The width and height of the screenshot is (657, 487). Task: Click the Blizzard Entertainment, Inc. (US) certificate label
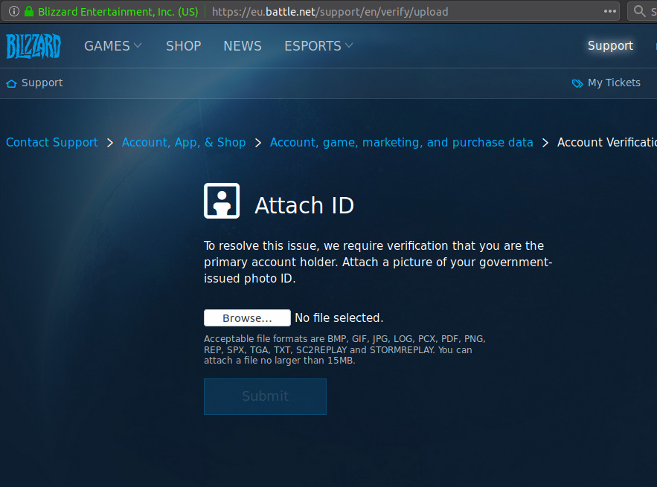(x=118, y=12)
